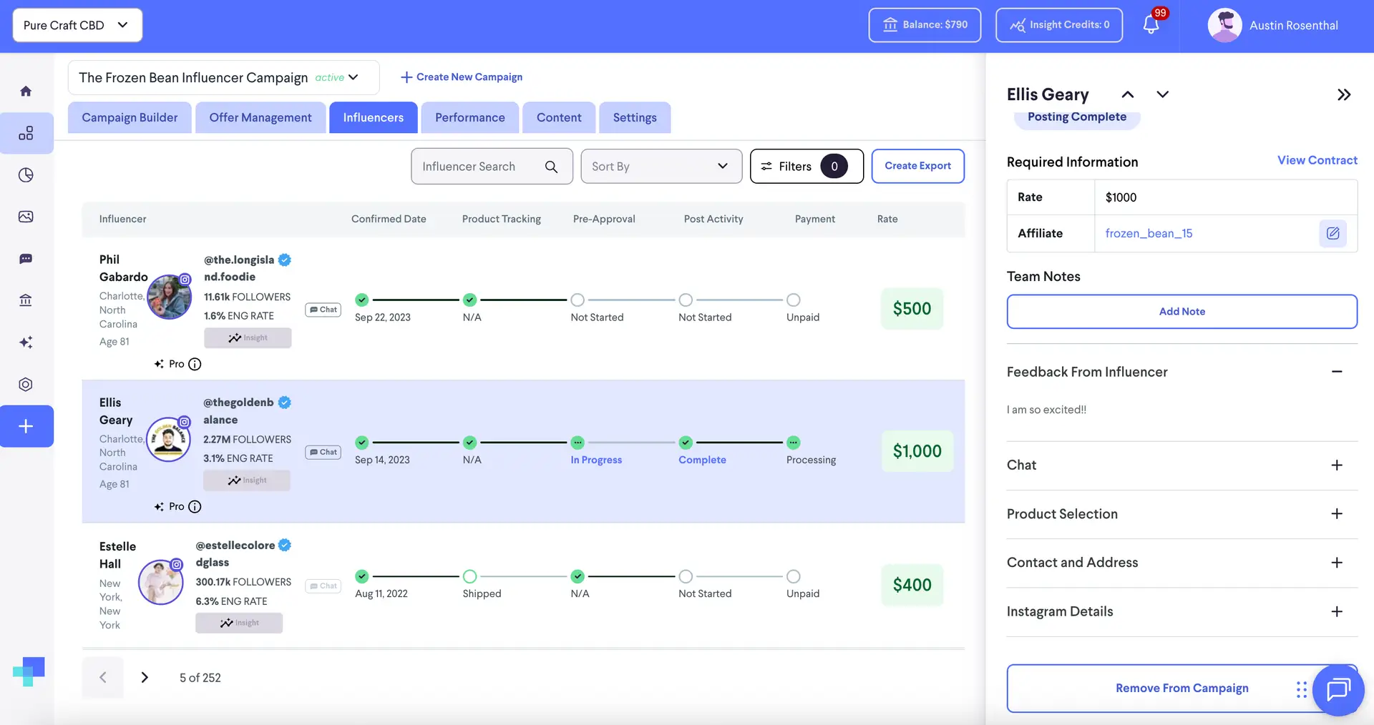Image resolution: width=1374 pixels, height=725 pixels.
Task: Click the Influencer Search field
Action: coord(479,167)
